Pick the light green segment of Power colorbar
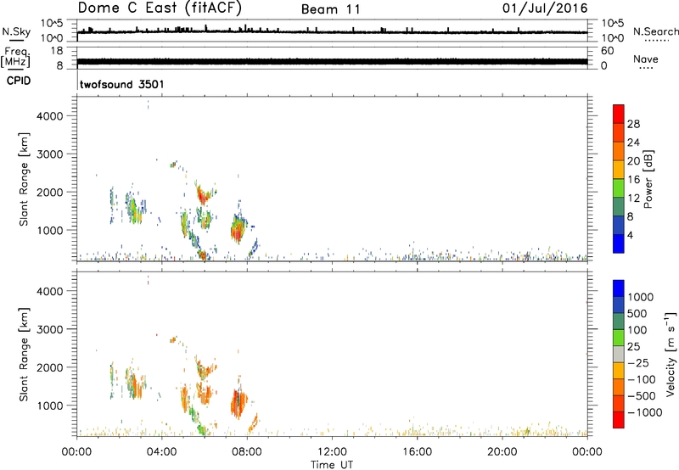The image size is (679, 470). 619,188
